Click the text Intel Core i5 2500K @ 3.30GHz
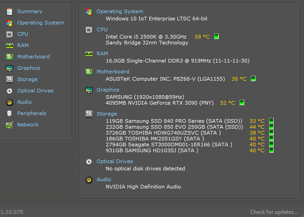 [146, 37]
